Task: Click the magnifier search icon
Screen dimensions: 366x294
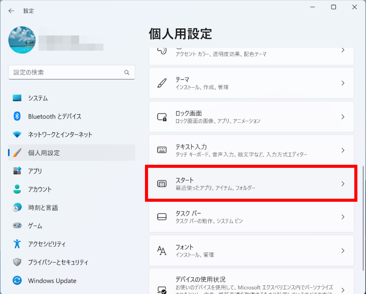Action: 127,72
